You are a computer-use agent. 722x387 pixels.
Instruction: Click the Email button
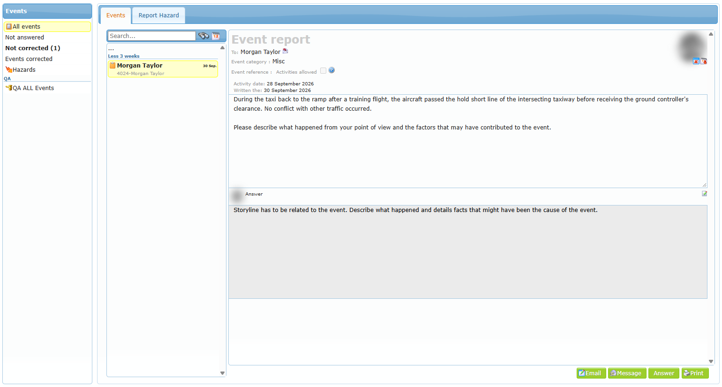pyautogui.click(x=591, y=373)
